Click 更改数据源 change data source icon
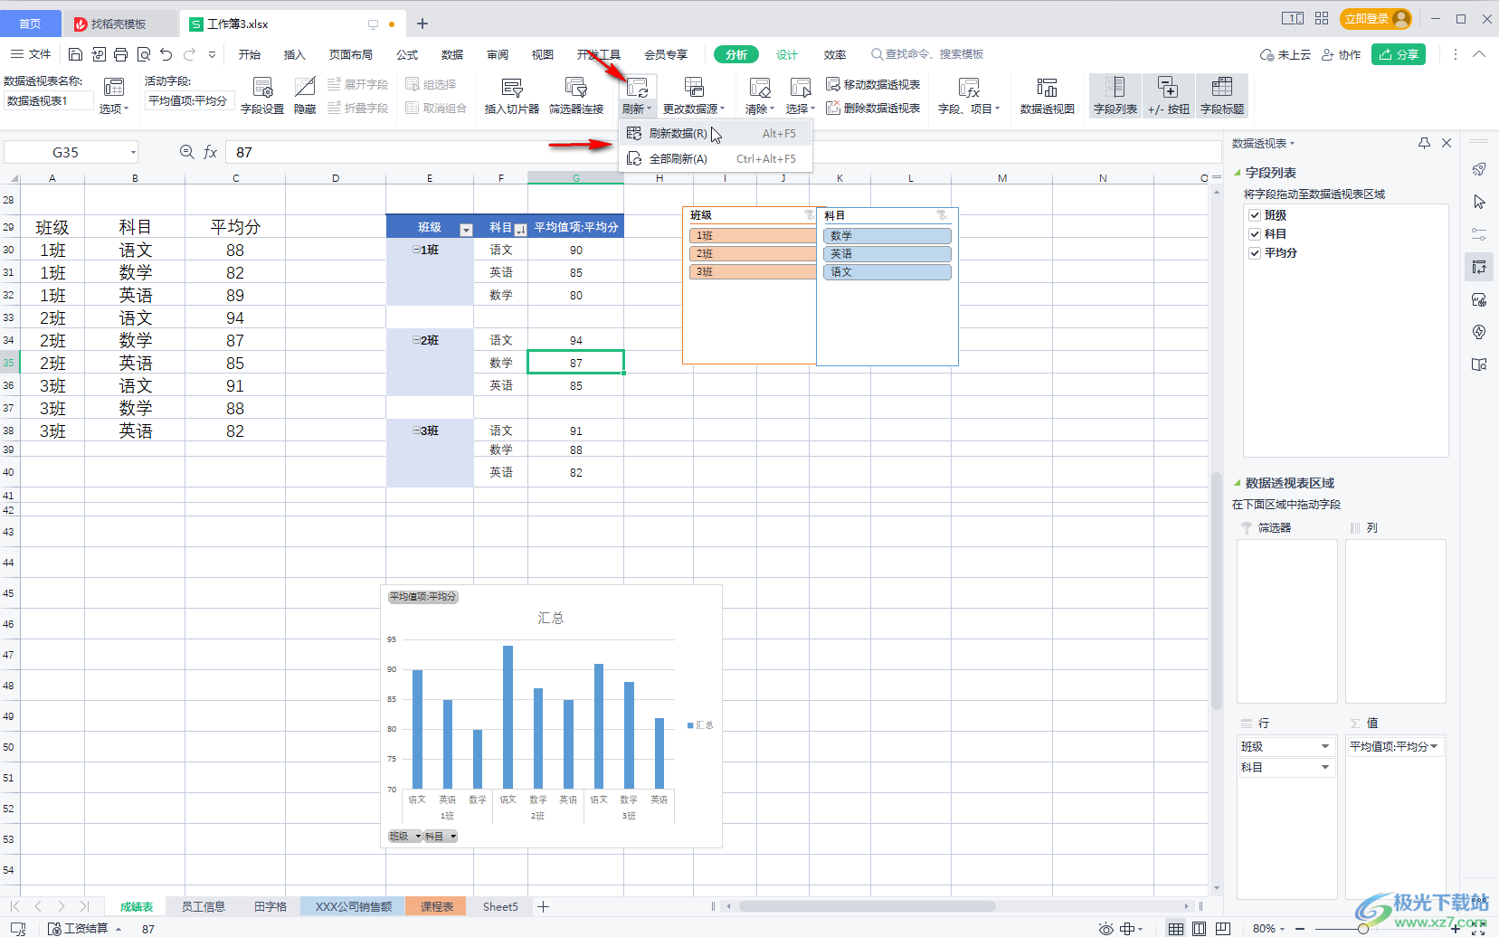This screenshot has width=1499, height=937. click(x=694, y=95)
